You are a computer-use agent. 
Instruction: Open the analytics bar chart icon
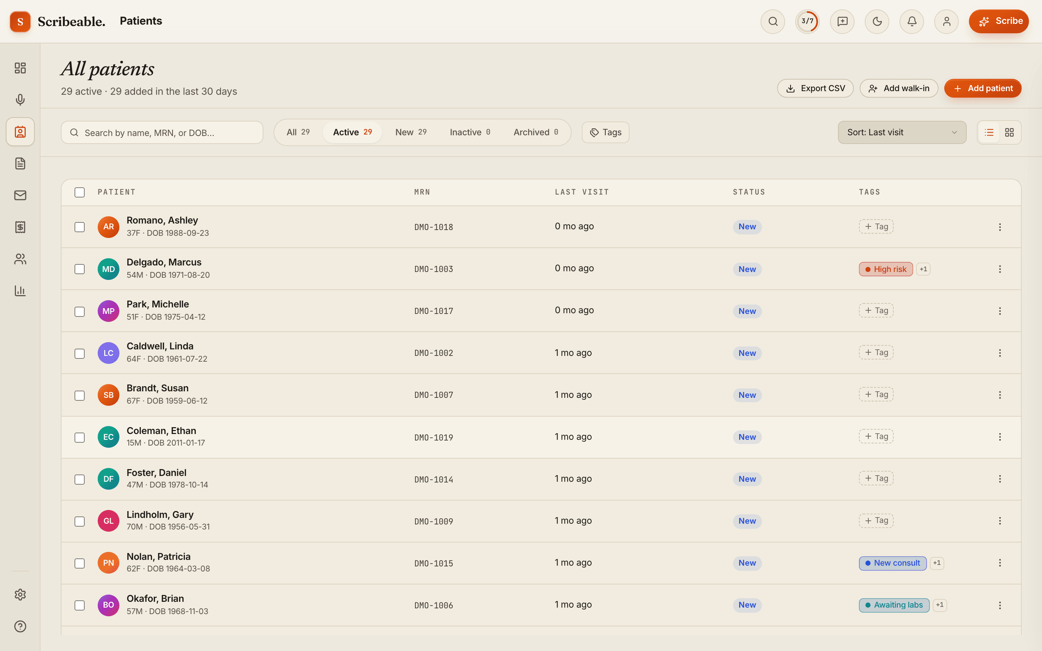click(20, 291)
